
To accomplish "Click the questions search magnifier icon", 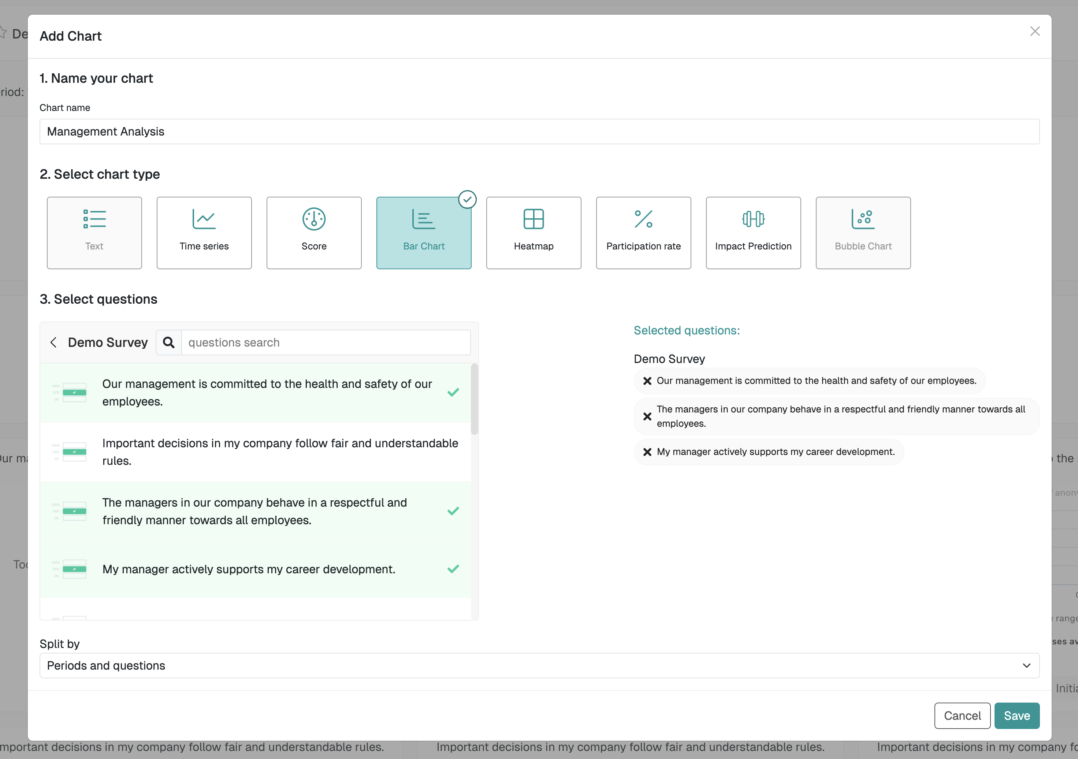I will [168, 343].
